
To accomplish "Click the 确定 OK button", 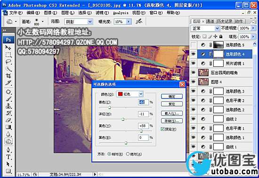I will click(172, 97).
